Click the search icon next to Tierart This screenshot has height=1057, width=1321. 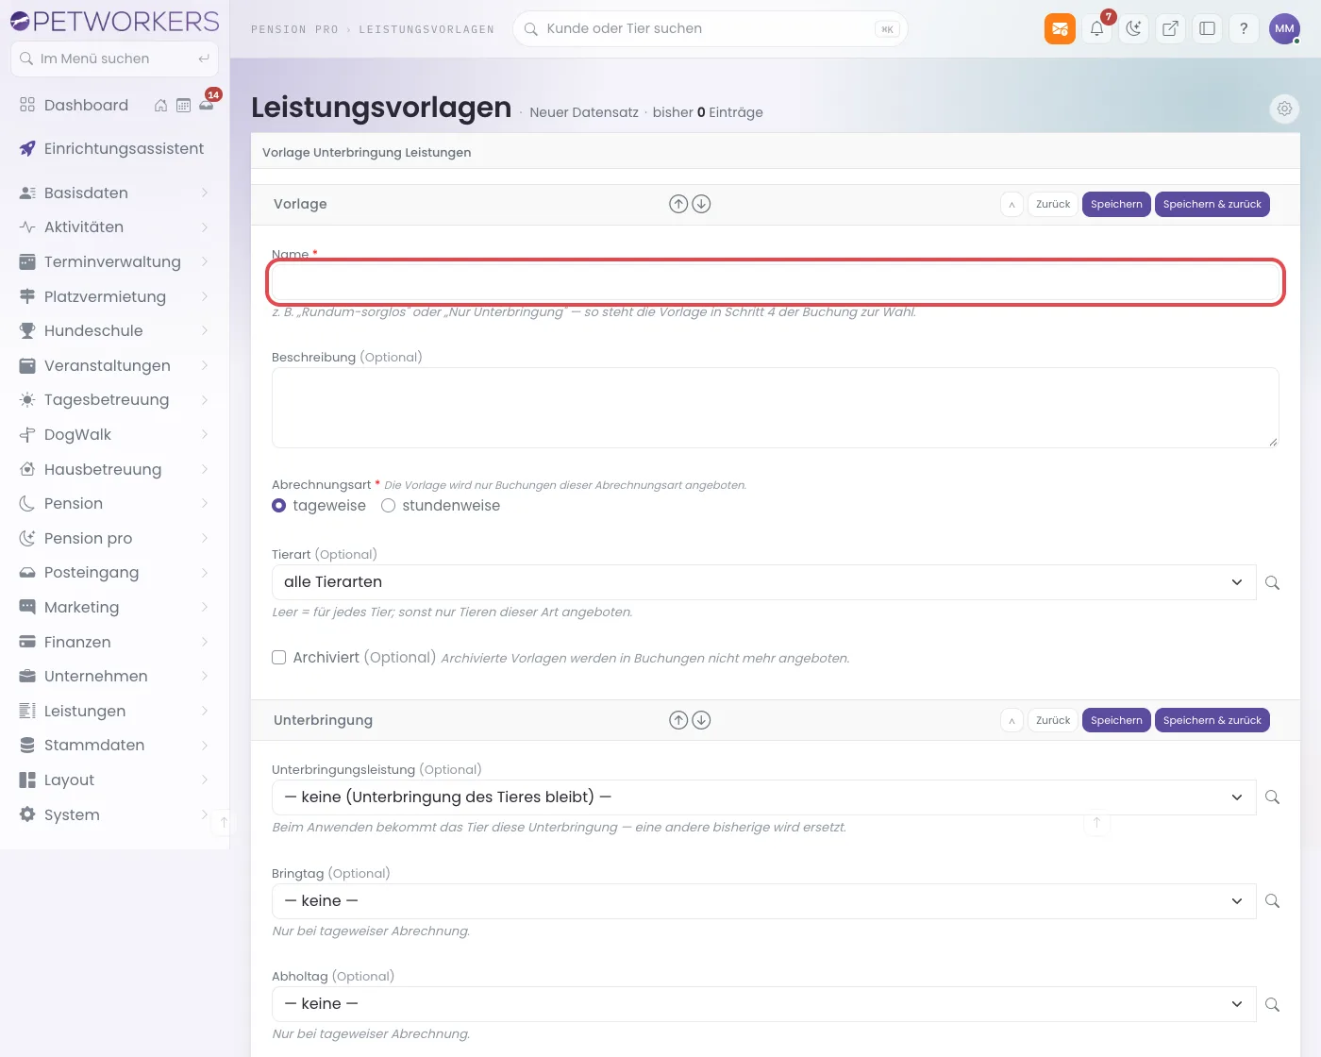[1272, 582]
